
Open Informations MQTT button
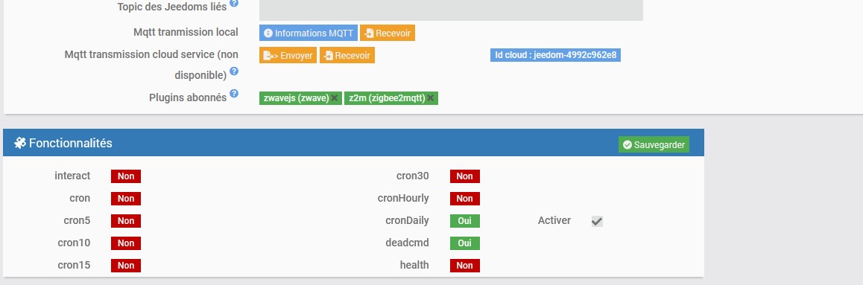pyautogui.click(x=309, y=33)
